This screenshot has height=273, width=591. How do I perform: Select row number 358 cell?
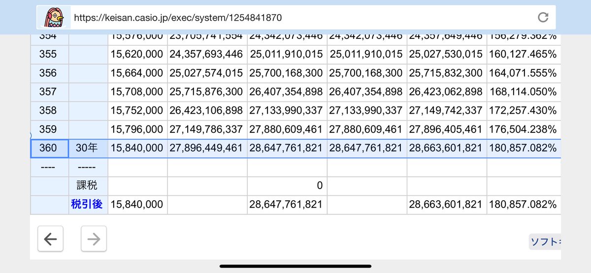49,110
